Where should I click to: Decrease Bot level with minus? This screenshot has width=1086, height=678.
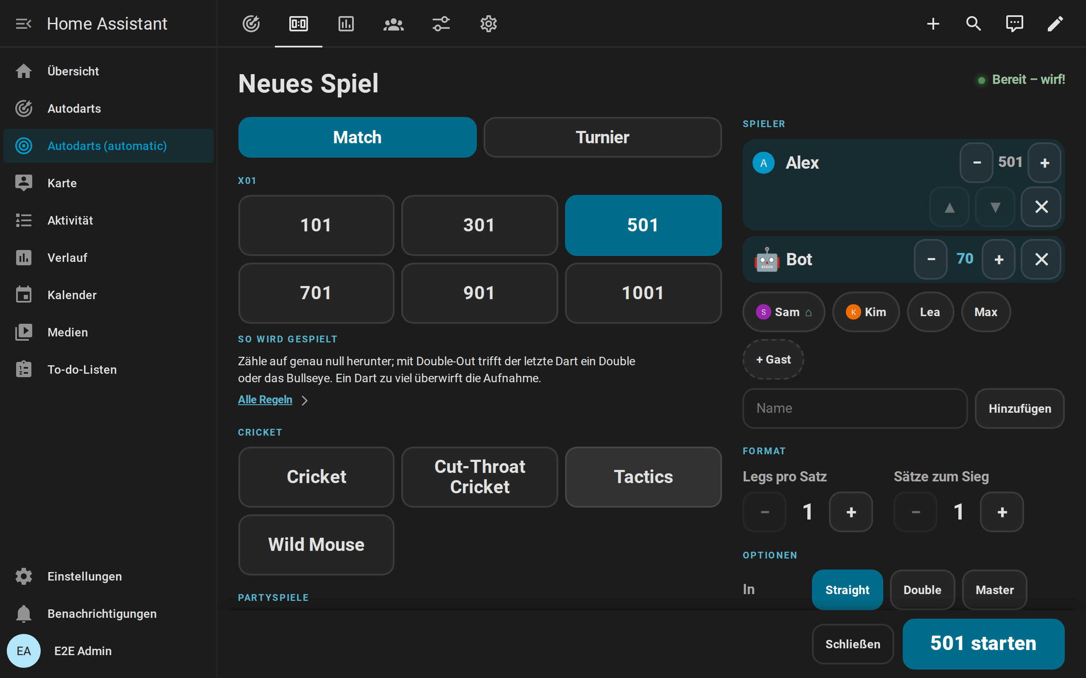(x=931, y=259)
